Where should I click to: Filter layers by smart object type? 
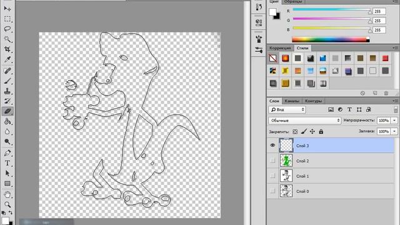pyautogui.click(x=368, y=110)
